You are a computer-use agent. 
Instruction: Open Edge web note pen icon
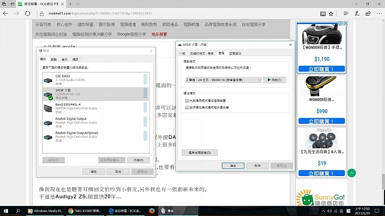tap(357, 13)
